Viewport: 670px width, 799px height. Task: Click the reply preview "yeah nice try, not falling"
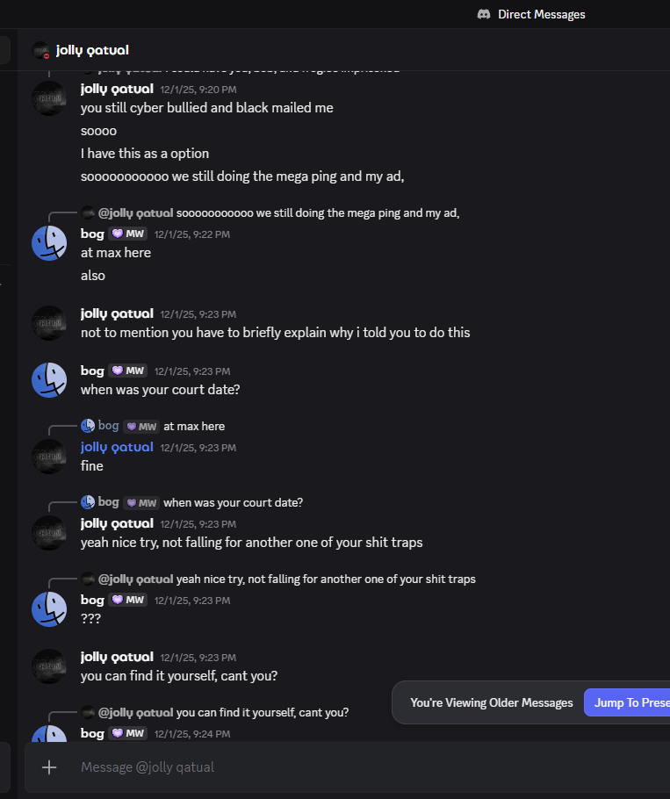[x=326, y=579]
